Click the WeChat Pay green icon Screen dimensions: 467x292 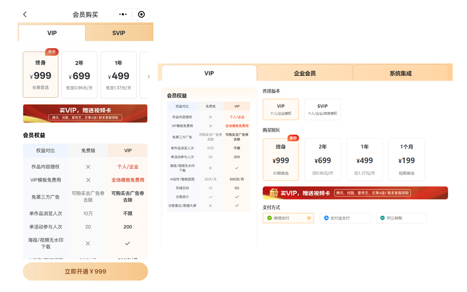click(x=270, y=218)
